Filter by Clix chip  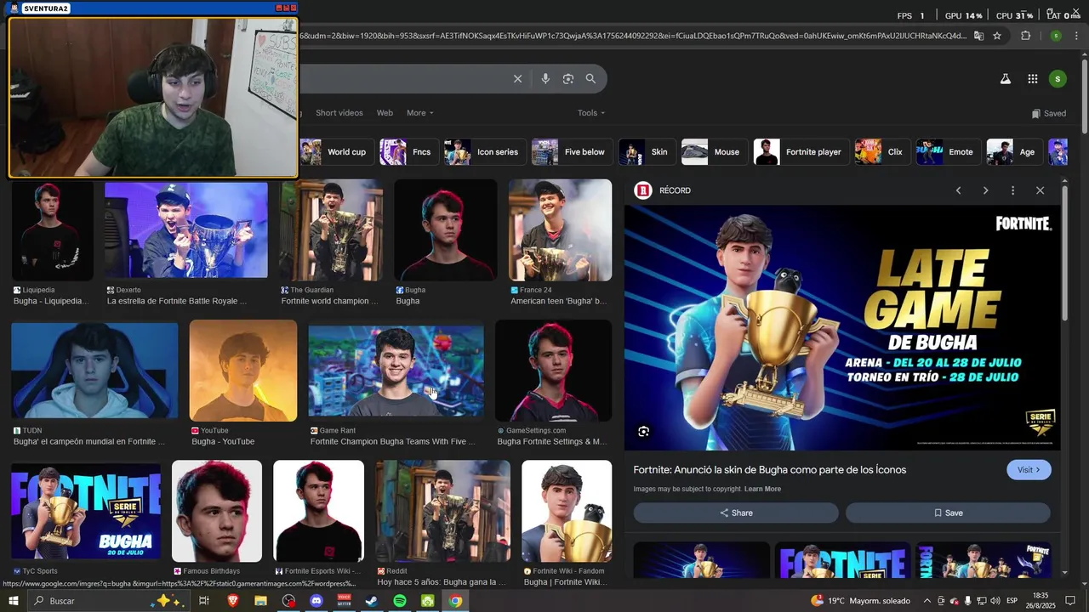[x=881, y=152]
